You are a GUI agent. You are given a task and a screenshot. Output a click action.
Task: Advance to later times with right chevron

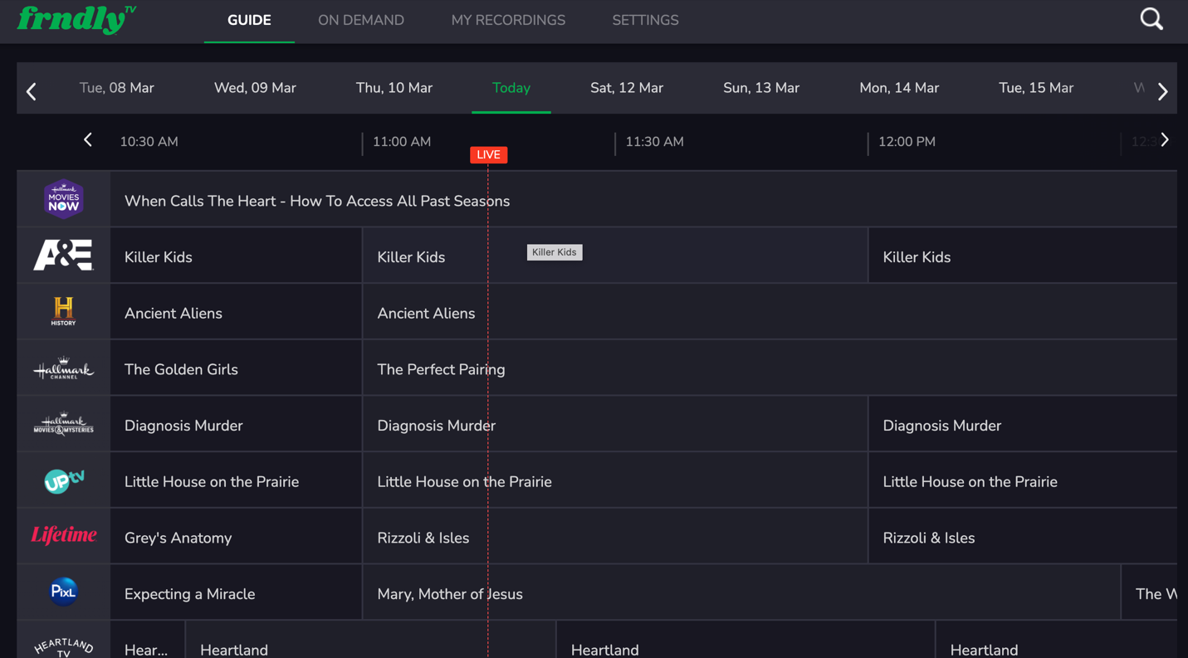pyautogui.click(x=1165, y=140)
